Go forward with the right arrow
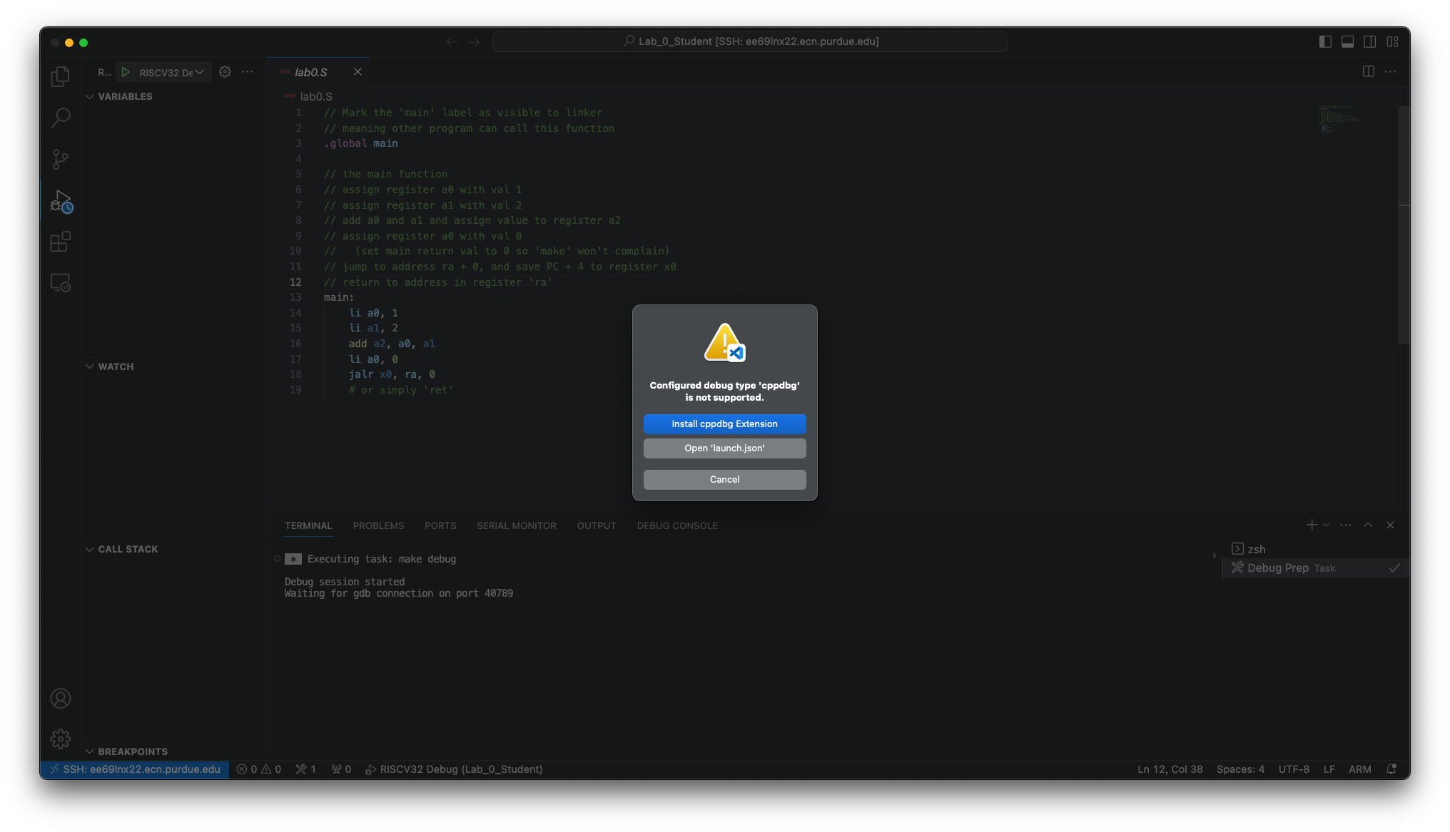 475,42
